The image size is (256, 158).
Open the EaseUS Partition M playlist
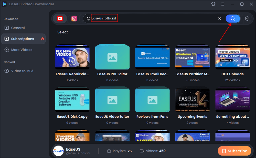[192, 57]
